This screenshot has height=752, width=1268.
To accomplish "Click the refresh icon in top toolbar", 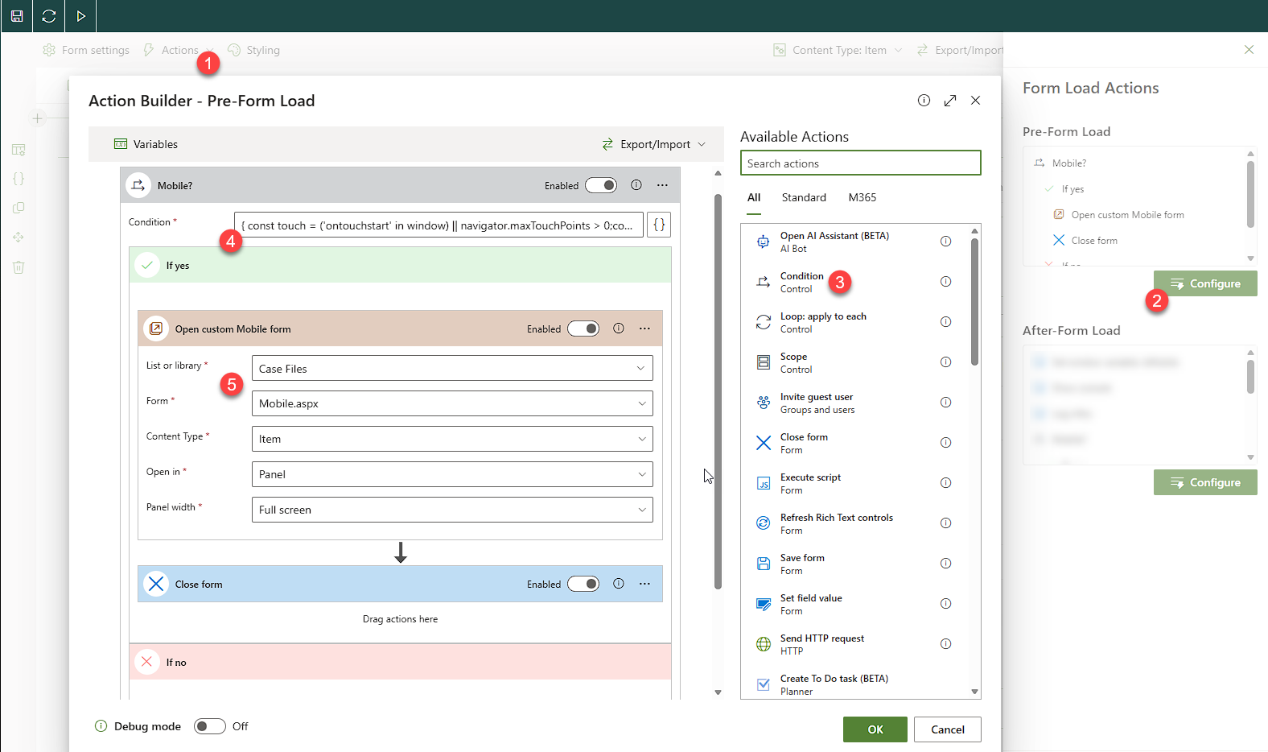I will point(49,16).
